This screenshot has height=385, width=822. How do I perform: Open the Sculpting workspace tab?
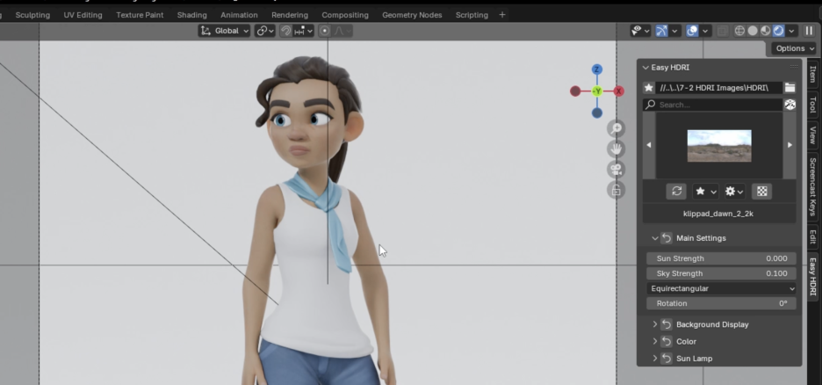click(32, 15)
